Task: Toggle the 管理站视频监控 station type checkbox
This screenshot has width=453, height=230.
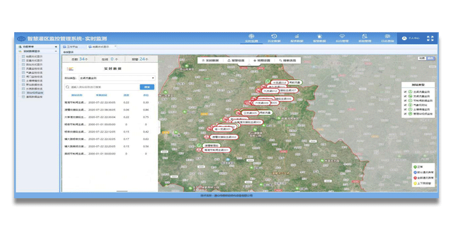Action: (405, 114)
